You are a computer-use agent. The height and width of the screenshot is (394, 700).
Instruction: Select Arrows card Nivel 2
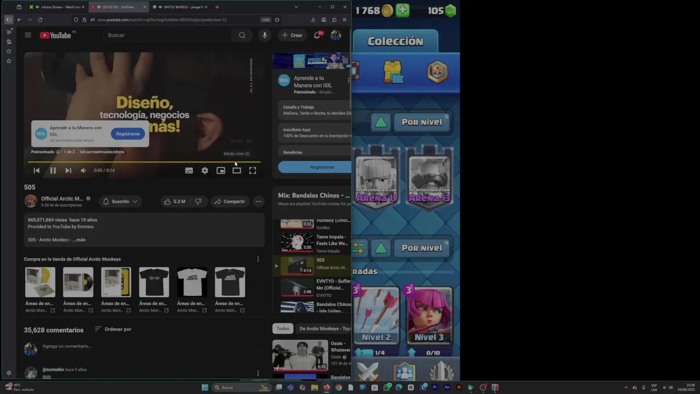pyautogui.click(x=376, y=315)
